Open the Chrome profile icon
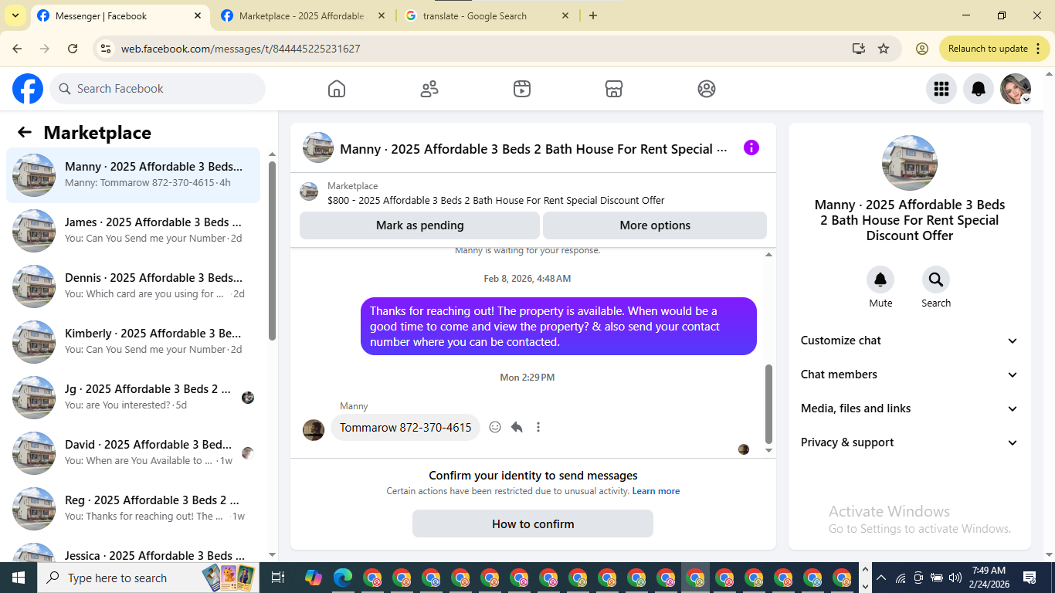The height and width of the screenshot is (593, 1055). (922, 49)
